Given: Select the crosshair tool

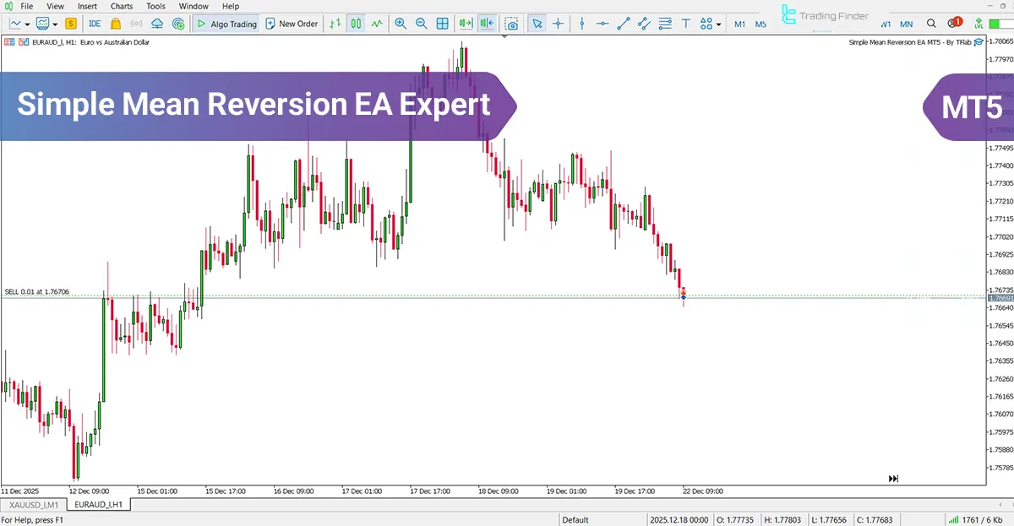Looking at the screenshot, I should [559, 24].
